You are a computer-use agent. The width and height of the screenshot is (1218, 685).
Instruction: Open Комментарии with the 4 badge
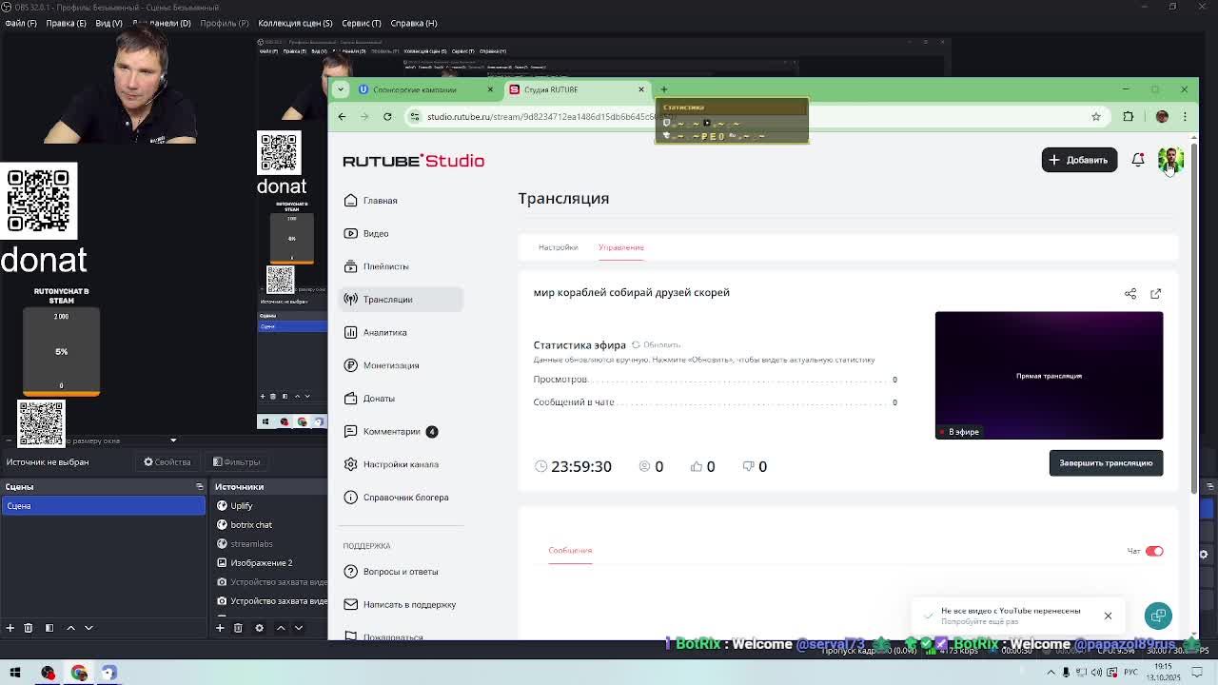(390, 431)
